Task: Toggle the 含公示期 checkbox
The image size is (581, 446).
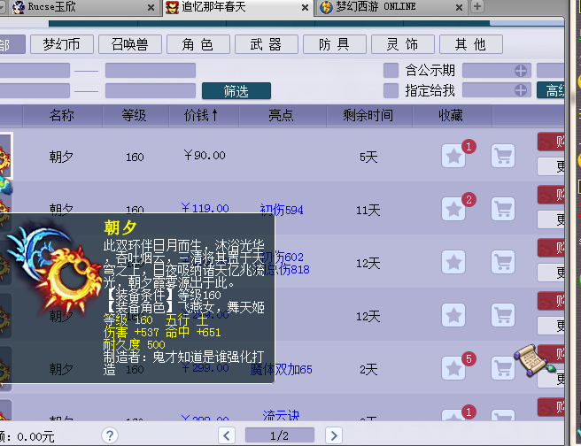Action: pyautogui.click(x=391, y=70)
